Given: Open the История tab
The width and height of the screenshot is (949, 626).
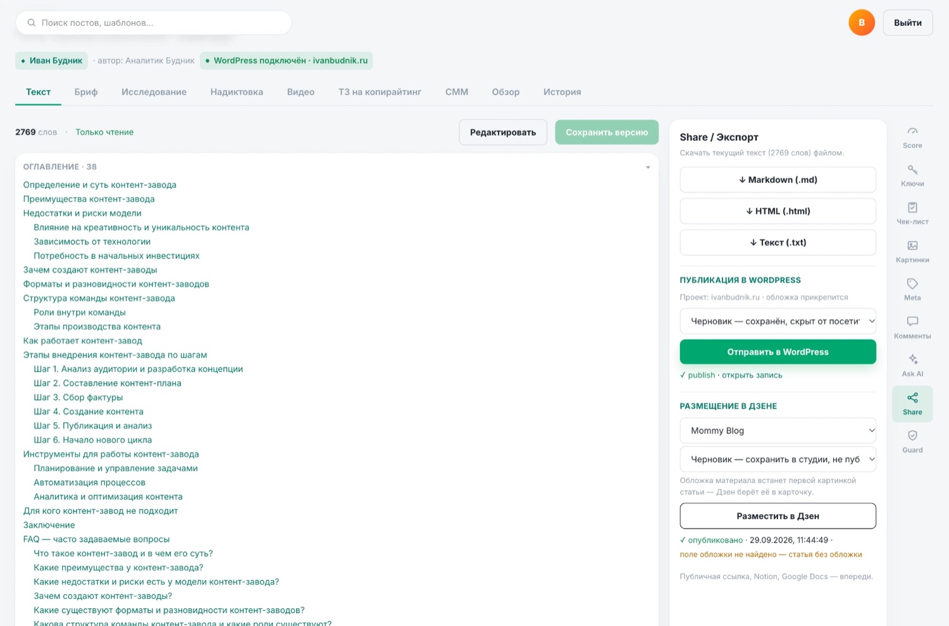Looking at the screenshot, I should pyautogui.click(x=562, y=92).
